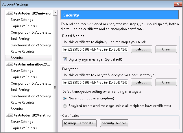Choose a digital signing certificate with Select

click(x=141, y=49)
